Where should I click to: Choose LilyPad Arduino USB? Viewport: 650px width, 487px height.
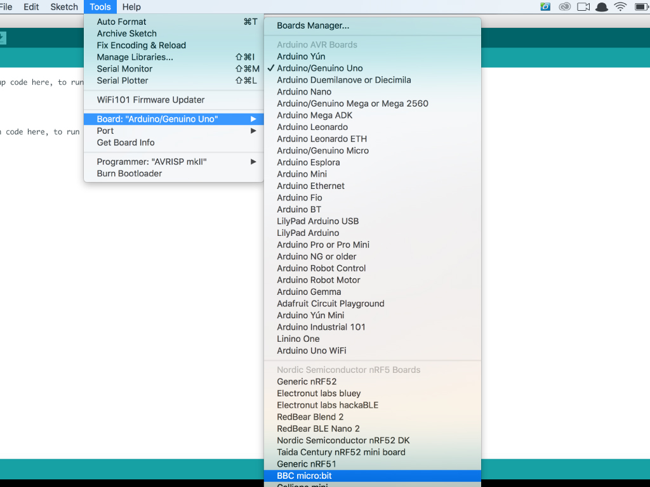click(372, 221)
